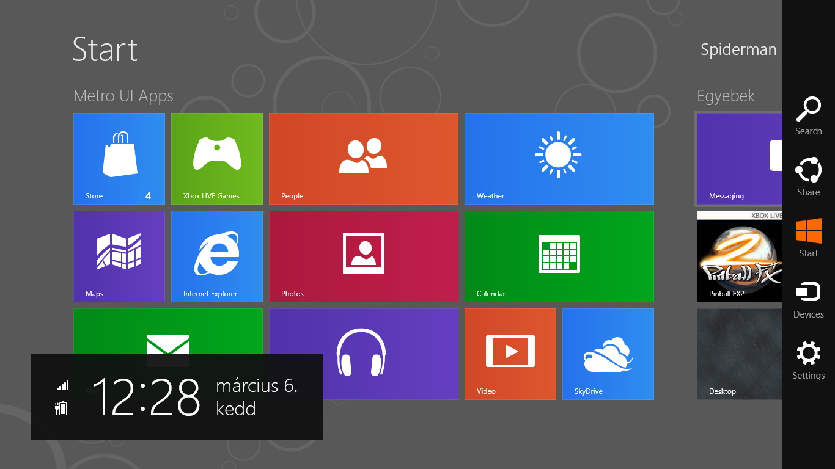
Task: Open the Share charm
Action: click(808, 177)
